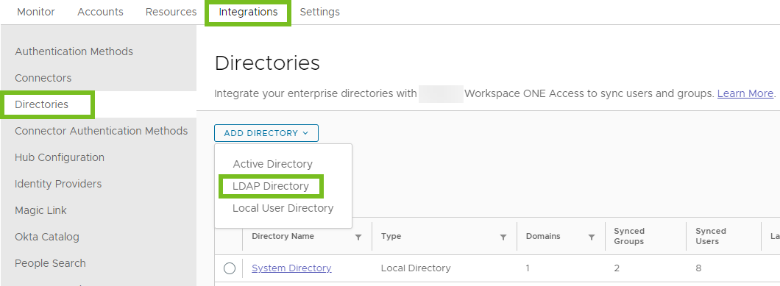
Task: Open the Settings tab
Action: pyautogui.click(x=320, y=12)
